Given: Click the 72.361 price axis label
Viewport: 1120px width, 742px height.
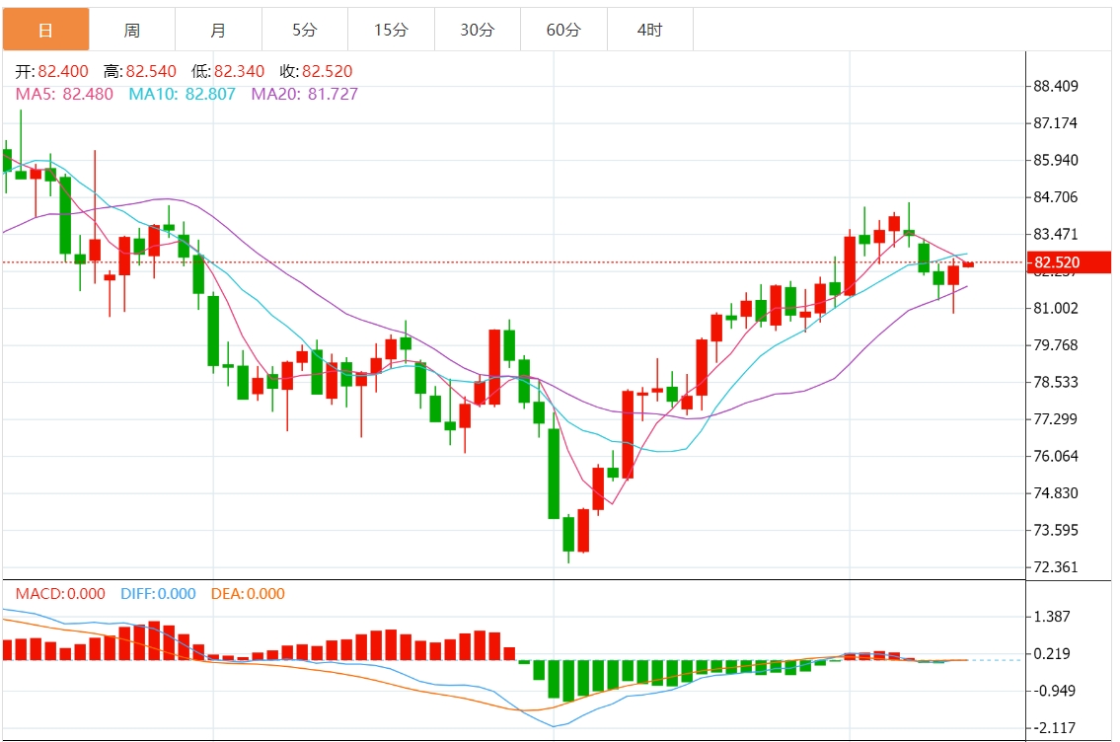Looking at the screenshot, I should click(x=1056, y=567).
